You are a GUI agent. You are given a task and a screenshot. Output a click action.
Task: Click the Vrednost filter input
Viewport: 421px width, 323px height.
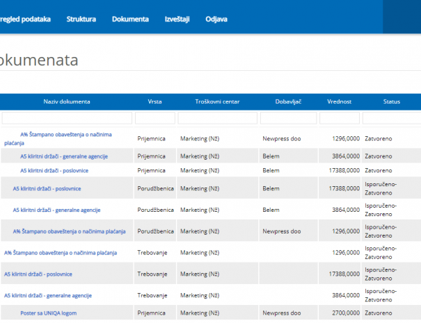tap(339, 118)
